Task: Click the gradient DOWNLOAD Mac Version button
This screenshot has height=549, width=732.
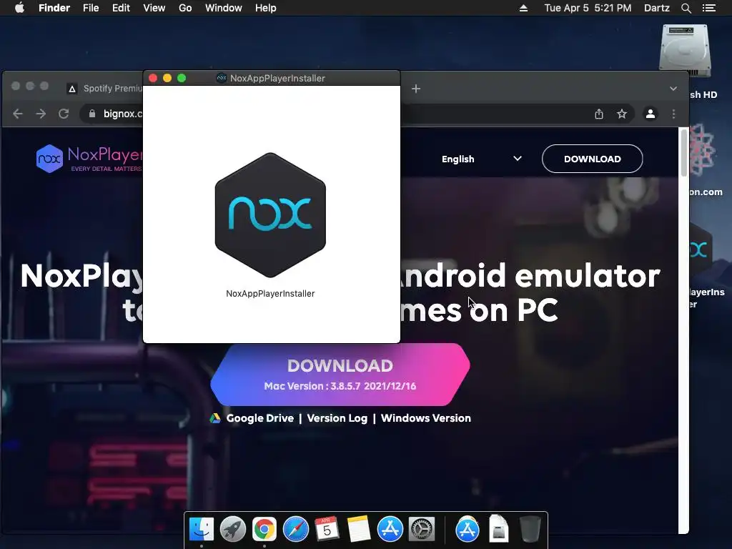Action: [340, 375]
